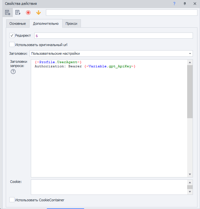Click the orange down arrow icon
Image resolution: width=200 pixels, height=209 pixels.
click(x=39, y=13)
